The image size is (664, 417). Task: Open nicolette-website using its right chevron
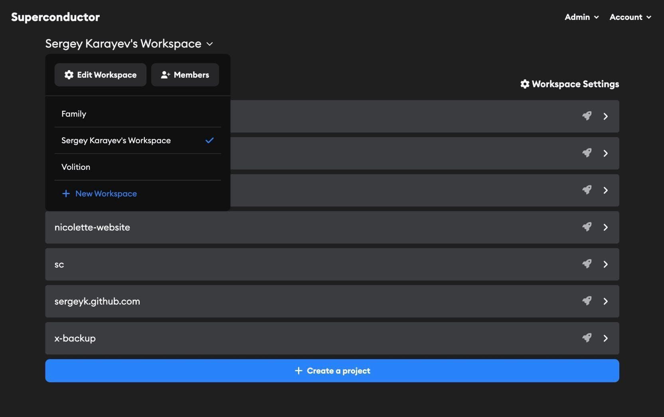605,227
